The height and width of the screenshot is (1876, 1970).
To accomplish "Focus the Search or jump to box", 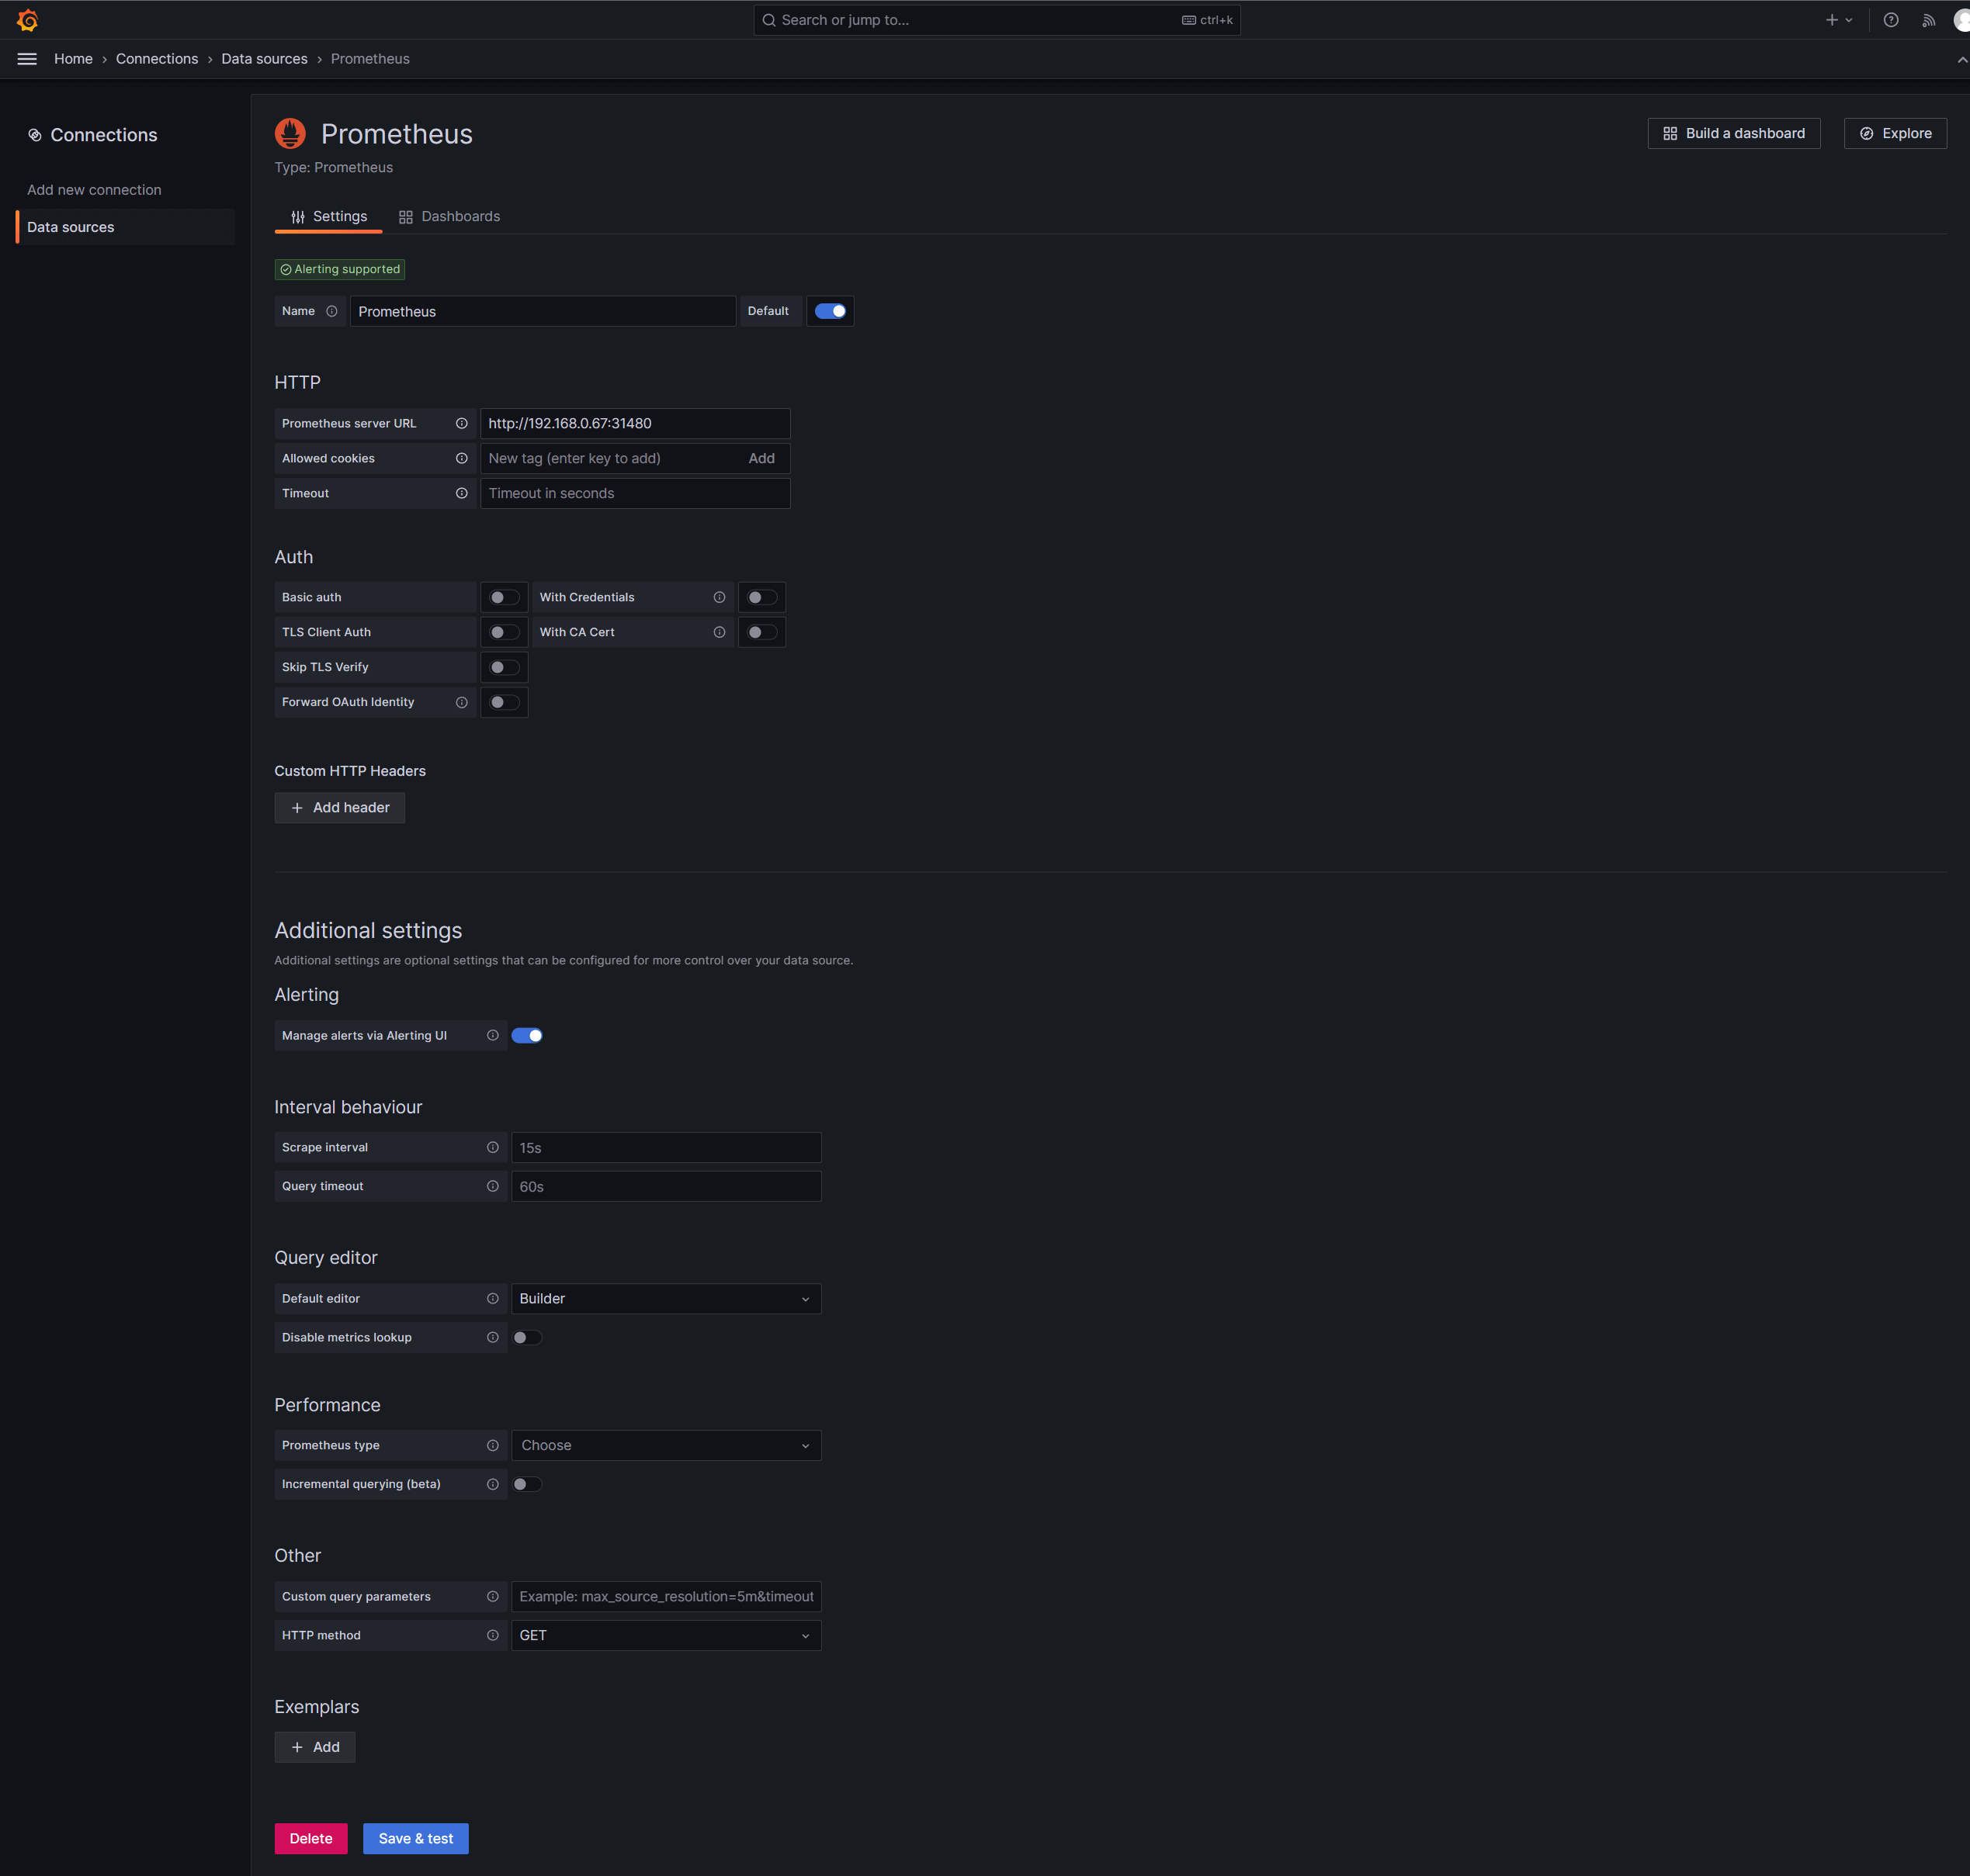I will click(997, 20).
